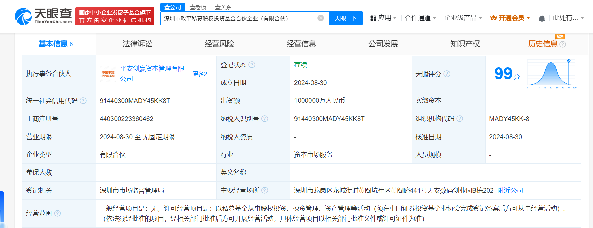
Task: Click the help icon next to 经营范围
Action: [x=58, y=213]
